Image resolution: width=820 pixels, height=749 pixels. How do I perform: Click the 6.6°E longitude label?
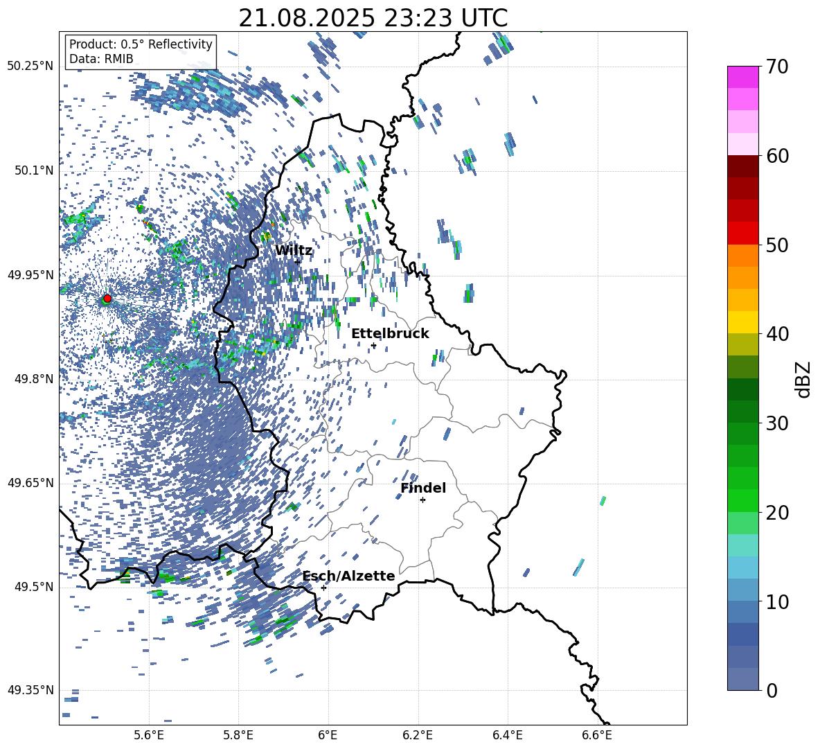coord(597,735)
